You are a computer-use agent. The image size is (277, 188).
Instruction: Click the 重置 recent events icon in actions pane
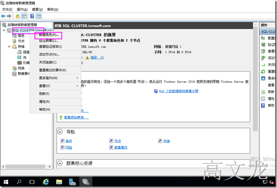(x=263, y=71)
